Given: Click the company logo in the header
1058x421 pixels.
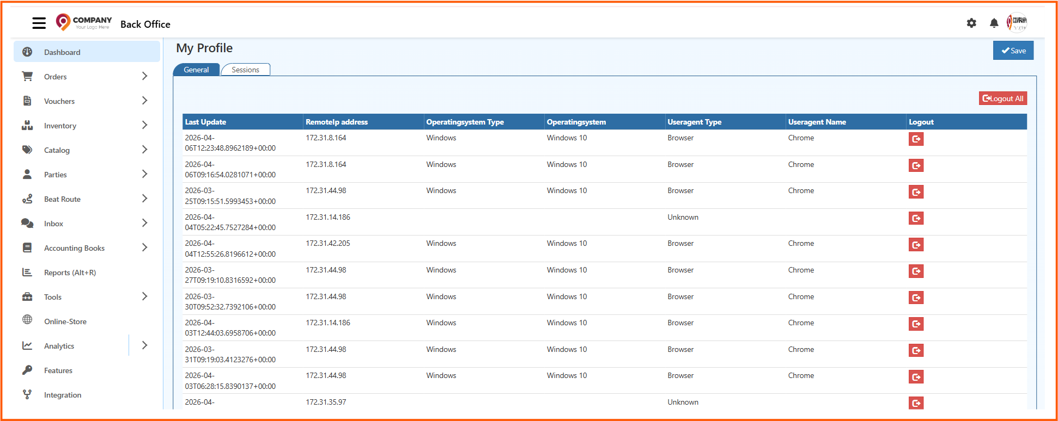Looking at the screenshot, I should click(x=84, y=23).
